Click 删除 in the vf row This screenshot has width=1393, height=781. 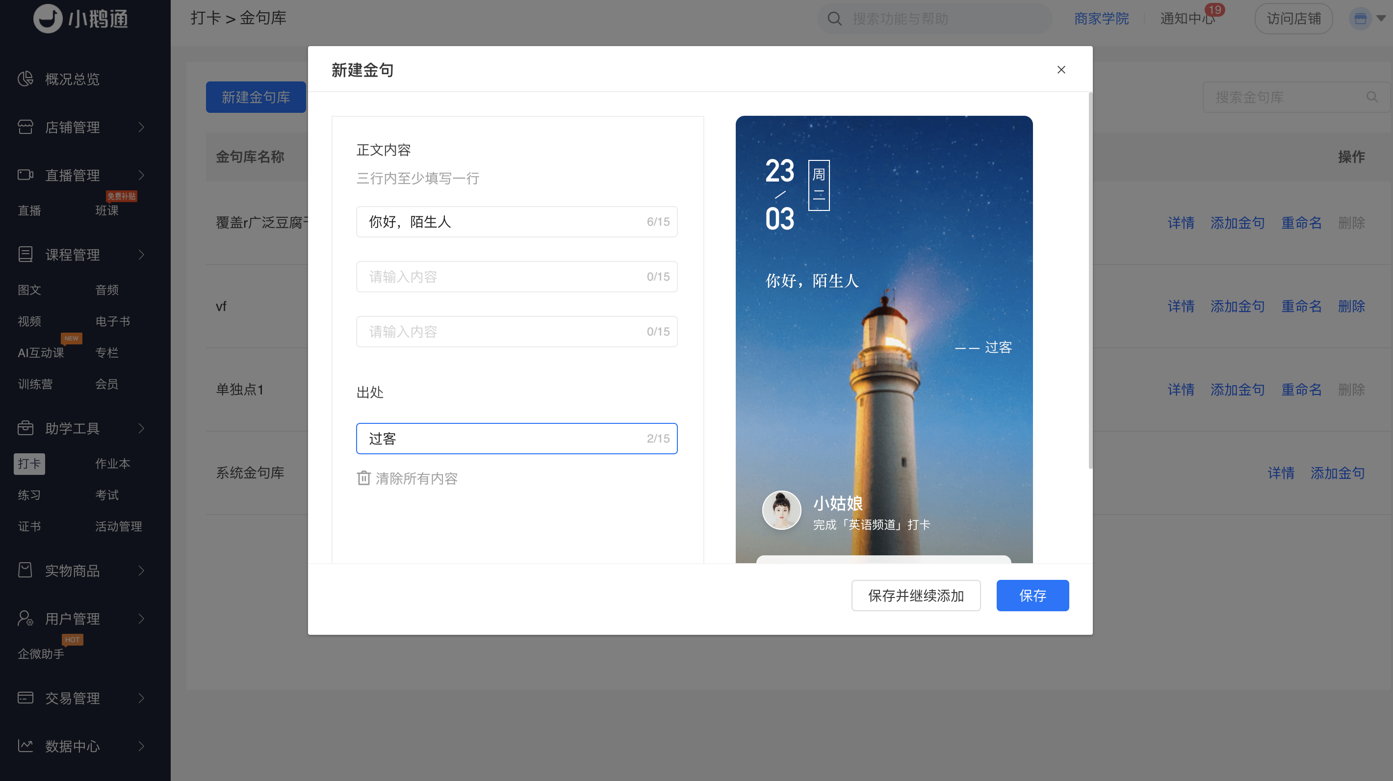click(1351, 306)
